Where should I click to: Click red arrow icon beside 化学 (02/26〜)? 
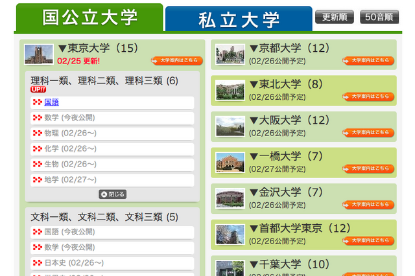tap(38, 148)
